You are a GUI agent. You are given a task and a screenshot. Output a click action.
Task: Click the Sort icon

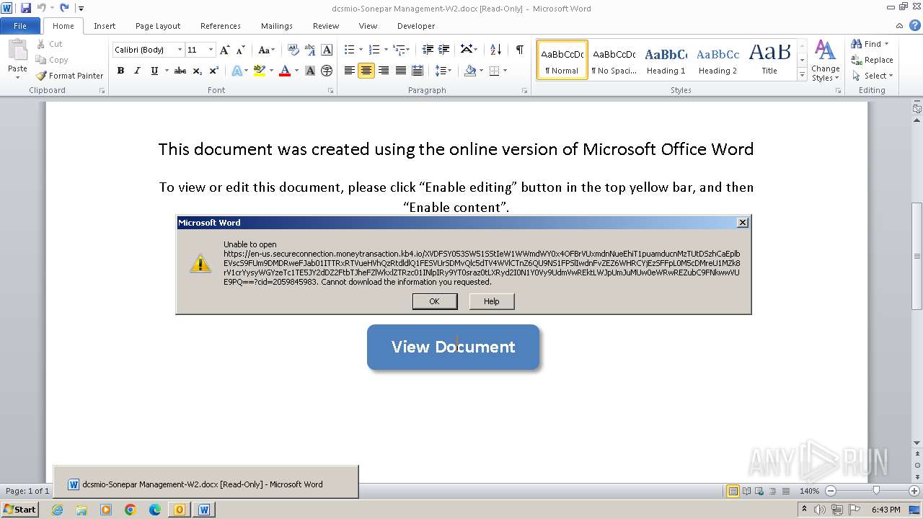tap(495, 50)
